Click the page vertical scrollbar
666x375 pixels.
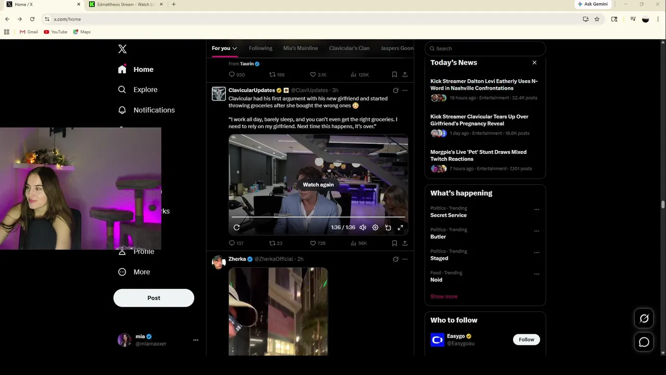[663, 205]
